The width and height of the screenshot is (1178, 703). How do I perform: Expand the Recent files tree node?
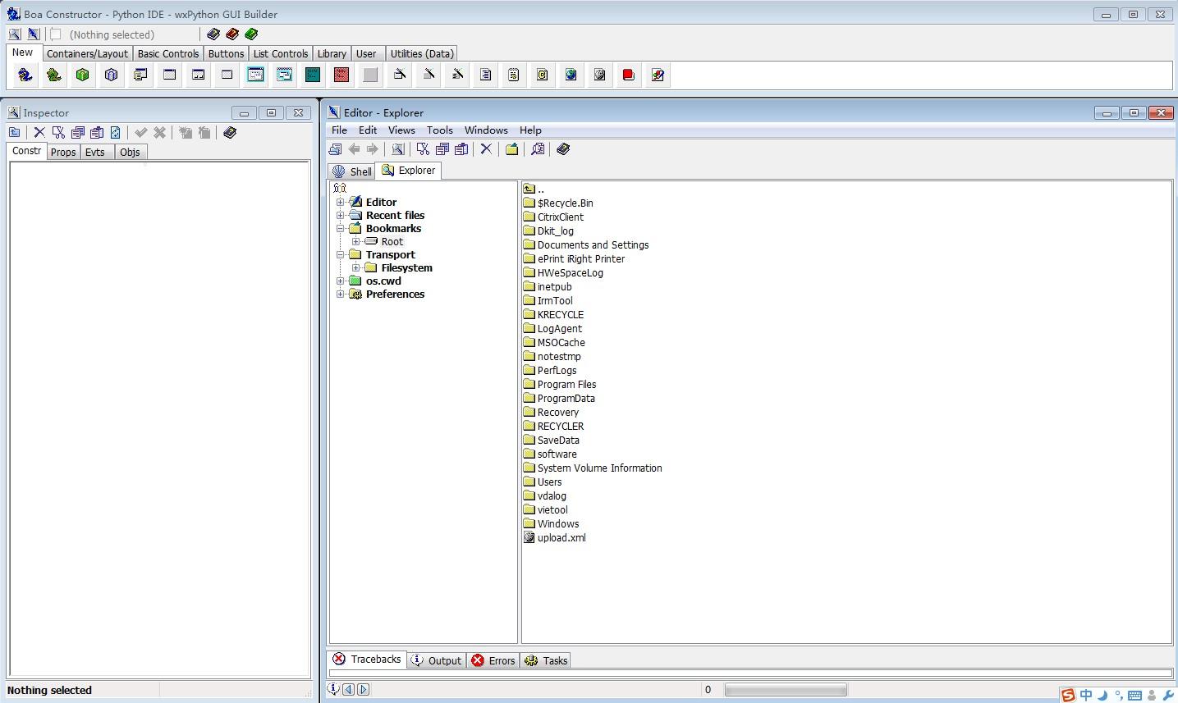341,216
